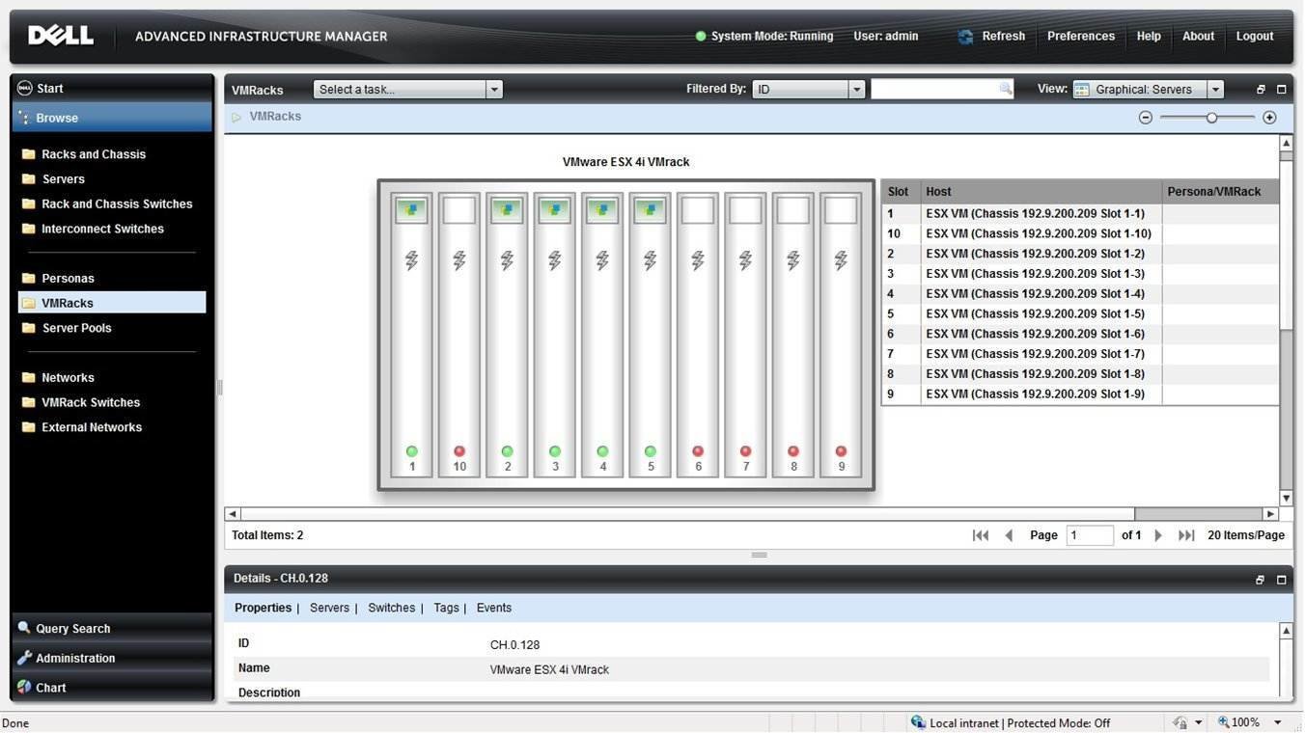Open the Racks and Chassis folder

coord(93,154)
